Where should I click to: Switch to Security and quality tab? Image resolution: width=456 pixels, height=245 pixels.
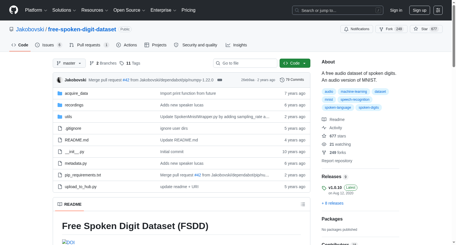coord(196,45)
